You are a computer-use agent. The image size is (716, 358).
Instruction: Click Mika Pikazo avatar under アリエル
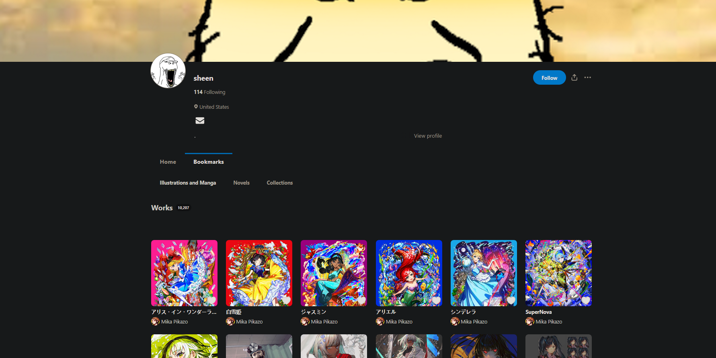click(x=380, y=321)
